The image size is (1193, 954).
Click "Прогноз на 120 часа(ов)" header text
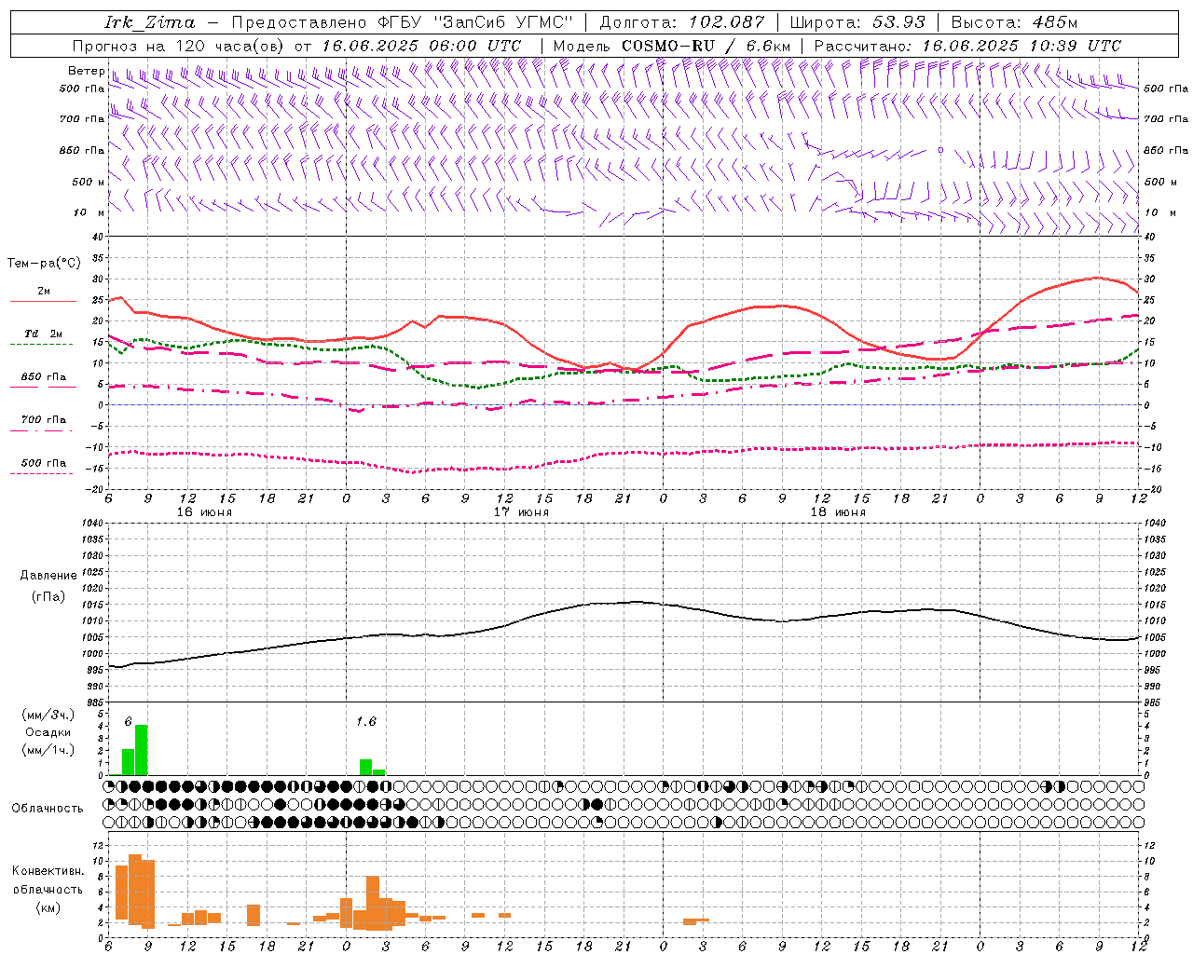pos(179,46)
